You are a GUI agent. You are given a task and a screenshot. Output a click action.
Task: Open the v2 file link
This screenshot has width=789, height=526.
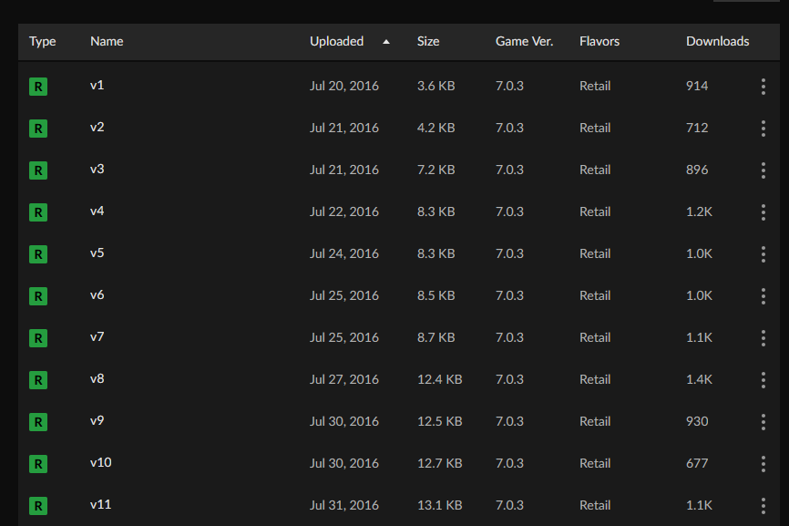point(97,127)
